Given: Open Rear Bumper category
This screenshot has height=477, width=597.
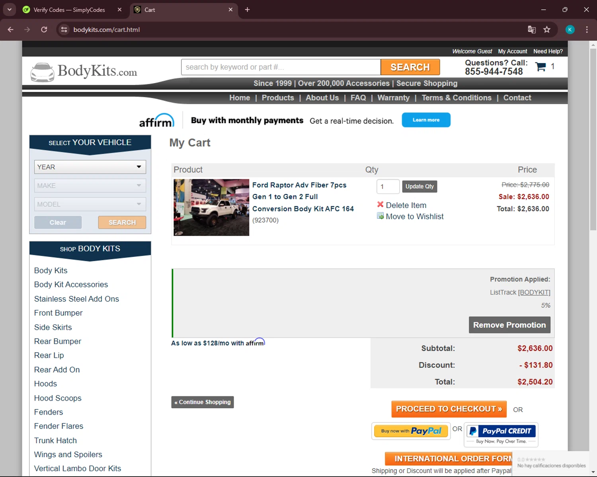Looking at the screenshot, I should tap(58, 341).
